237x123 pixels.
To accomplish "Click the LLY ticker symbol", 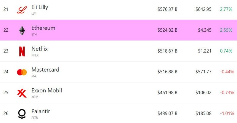I will coord(33,14).
